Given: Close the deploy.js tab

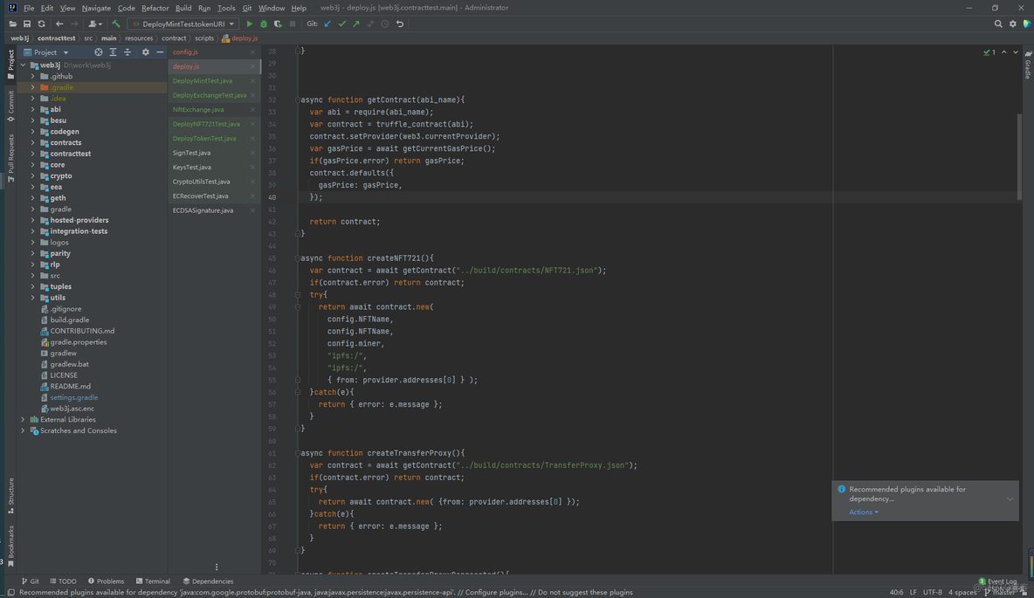Looking at the screenshot, I should [252, 66].
